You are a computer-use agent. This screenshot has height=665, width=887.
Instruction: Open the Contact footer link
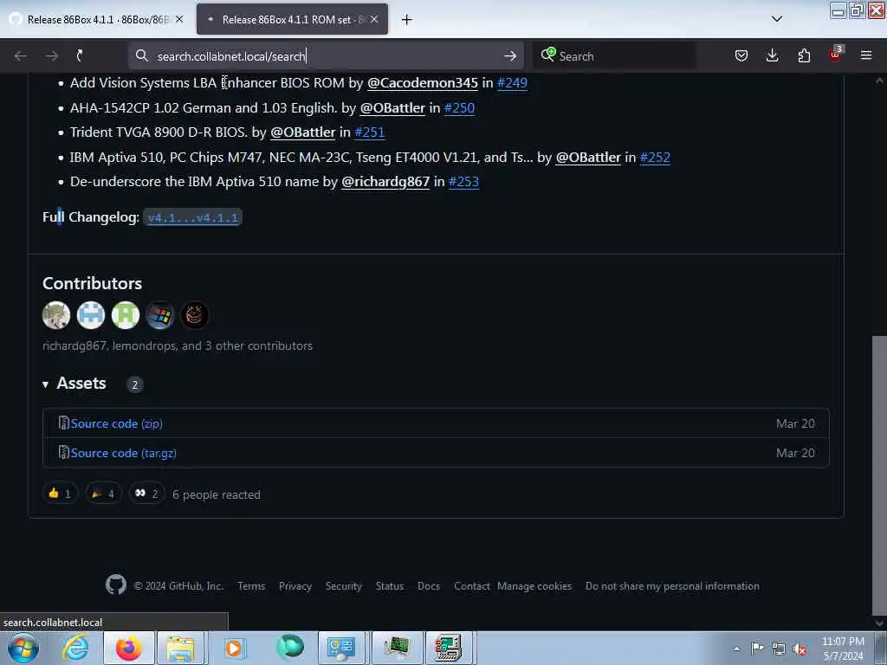[472, 586]
